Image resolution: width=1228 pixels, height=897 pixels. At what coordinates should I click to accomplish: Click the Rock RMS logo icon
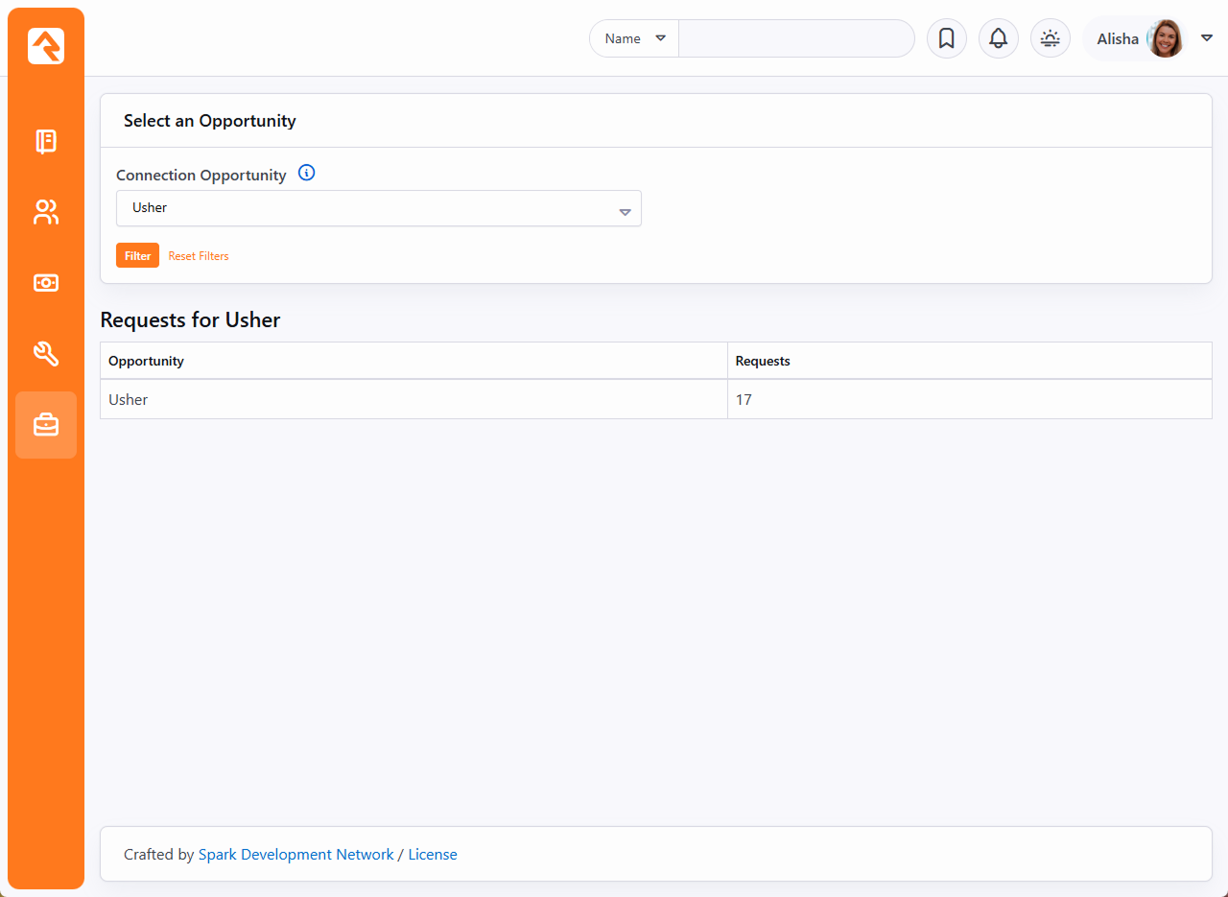tap(46, 46)
